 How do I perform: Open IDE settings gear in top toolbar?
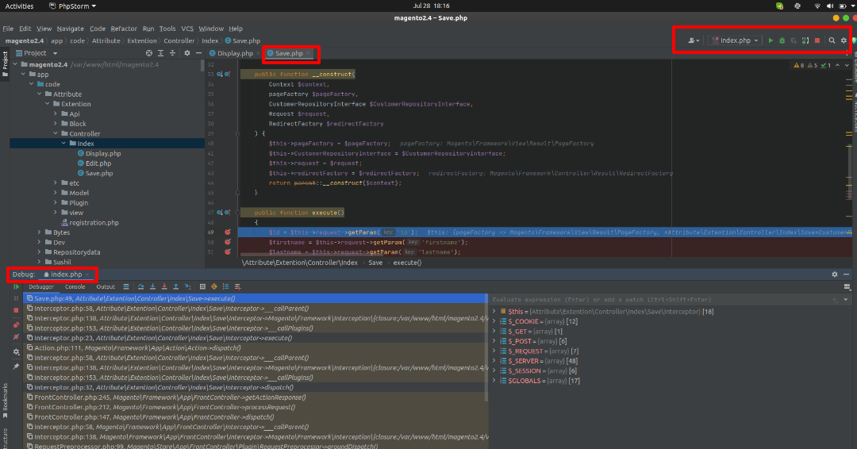[x=844, y=40]
